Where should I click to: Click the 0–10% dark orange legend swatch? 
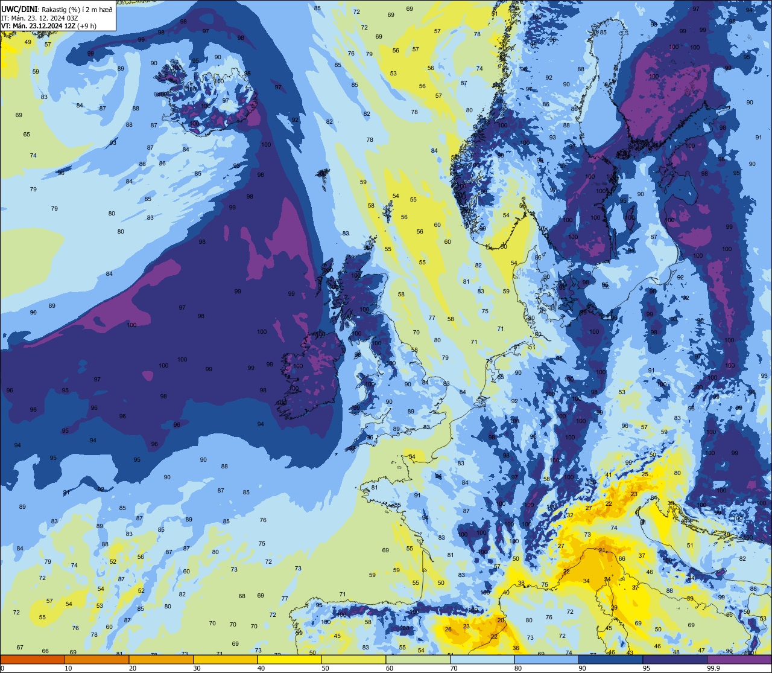33,660
